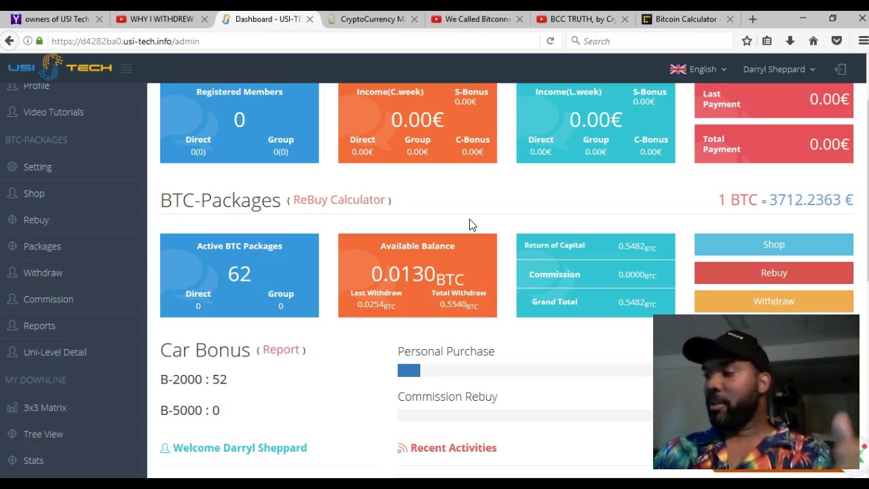Toggle the sidebar with the header hamburger icon

126,68
